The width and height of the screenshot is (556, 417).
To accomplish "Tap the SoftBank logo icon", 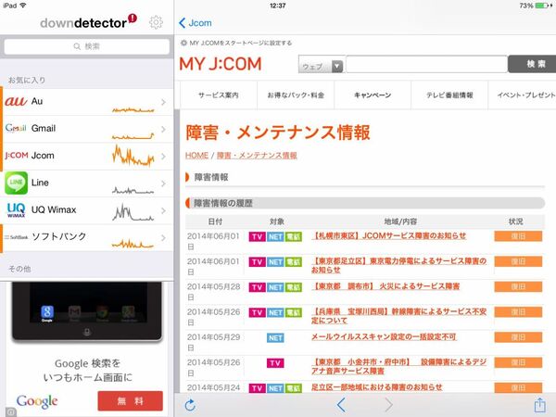I will click(16, 237).
